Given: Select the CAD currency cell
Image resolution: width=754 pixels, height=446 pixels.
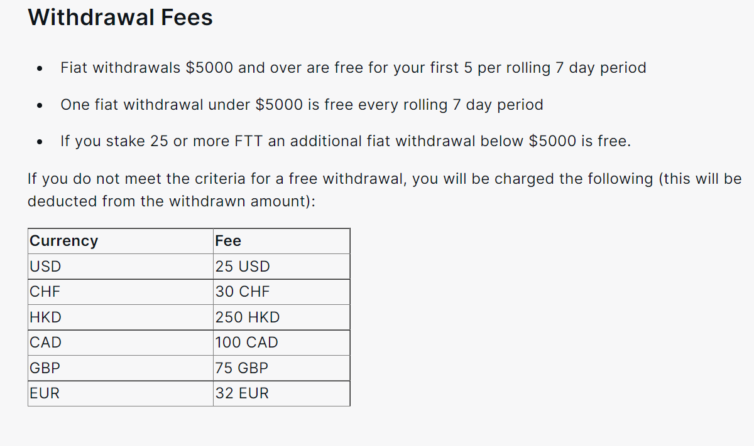Looking at the screenshot, I should coord(46,342).
